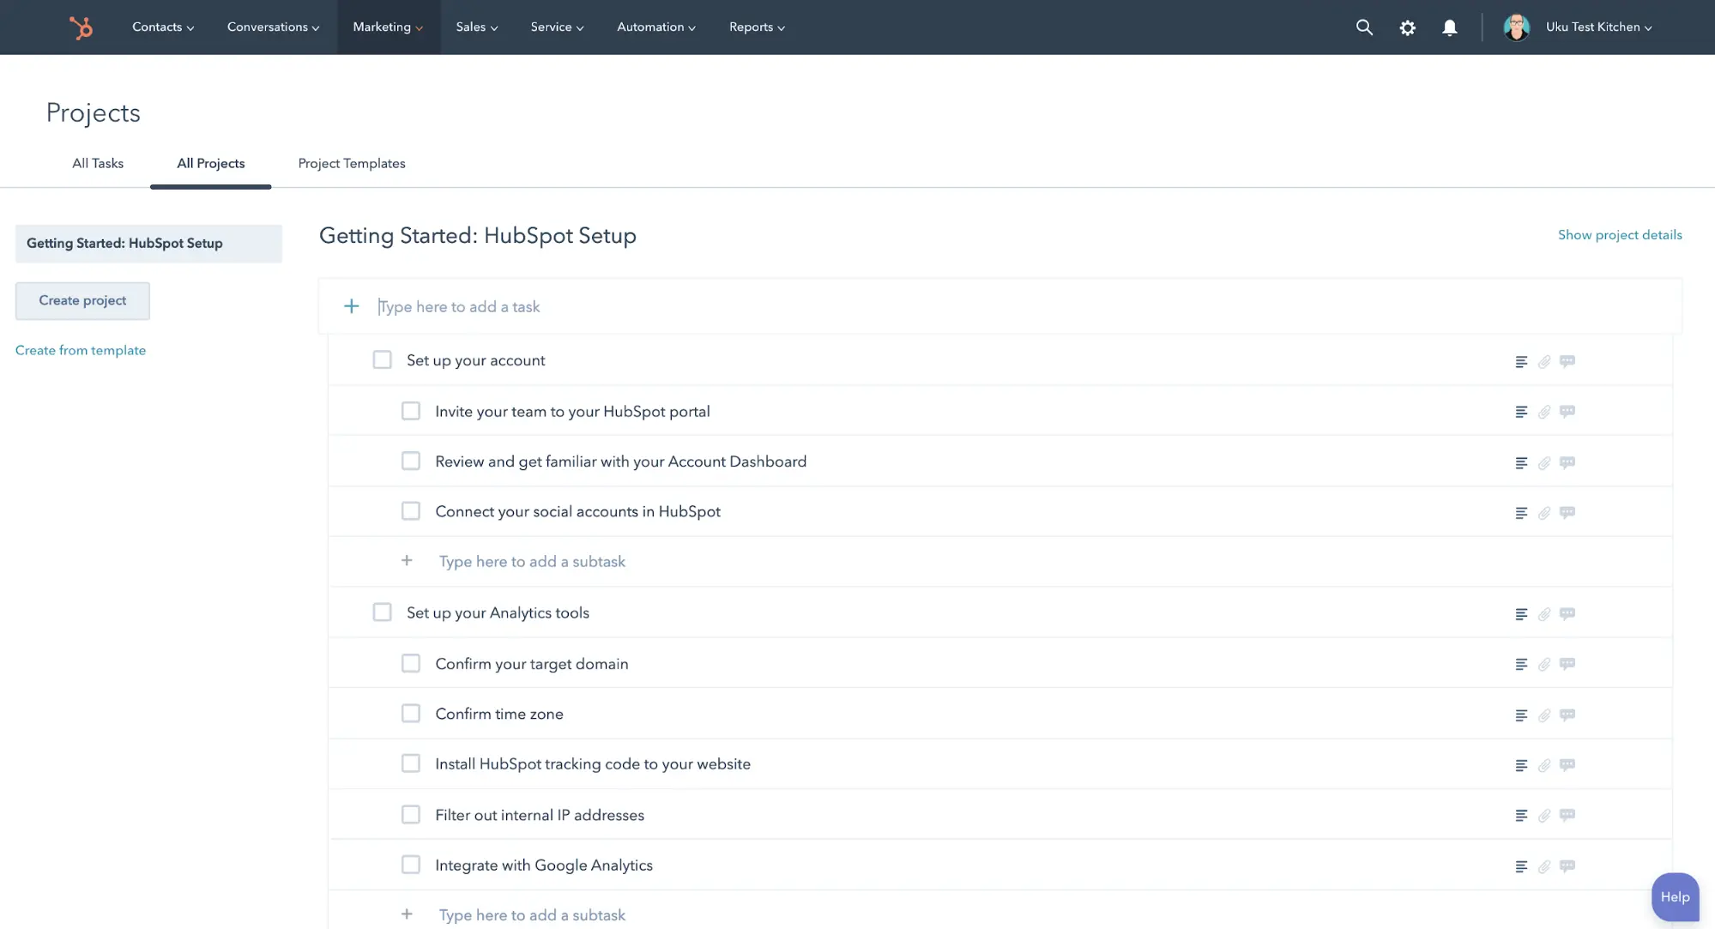The width and height of the screenshot is (1715, 929).
Task: Check 'Install HubSpot tracking code to your website'
Action: (411, 763)
